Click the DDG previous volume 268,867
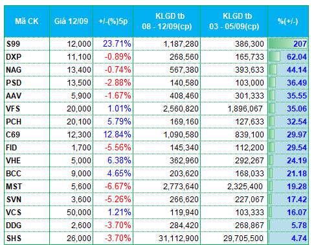Viewport: 314px width, 245px height. (x=249, y=226)
